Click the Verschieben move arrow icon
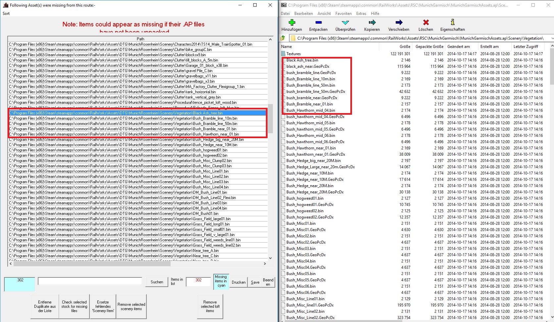This screenshot has width=554, height=322. [x=399, y=22]
